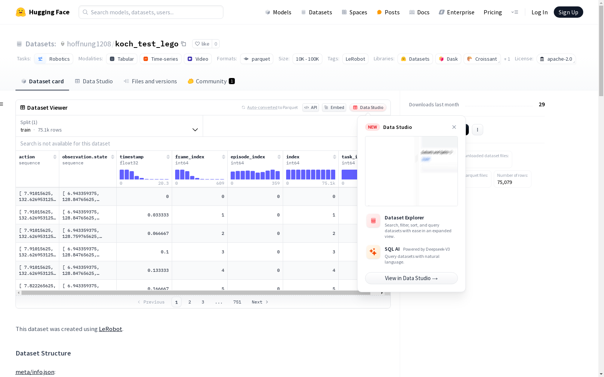The height and width of the screenshot is (377, 604).
Task: Click Next in the pagination
Action: (260, 302)
